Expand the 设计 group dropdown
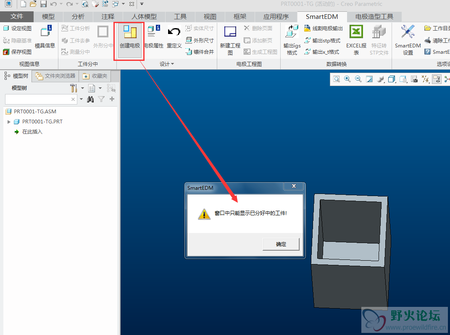 click(x=167, y=64)
